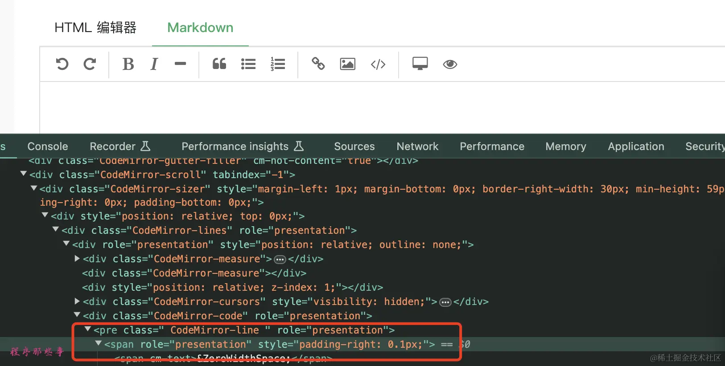Select the empty CodeMirror-measure div line
Screen dimensions: 725x366
point(194,273)
